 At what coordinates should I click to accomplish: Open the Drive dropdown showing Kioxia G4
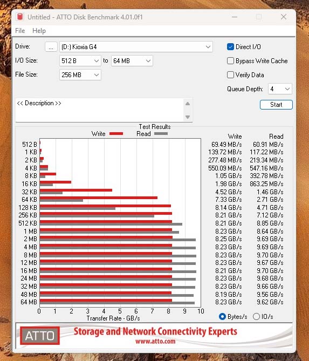click(136, 47)
